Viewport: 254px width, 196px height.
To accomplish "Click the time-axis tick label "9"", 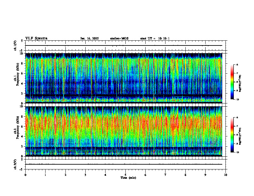I will click(x=205, y=175).
